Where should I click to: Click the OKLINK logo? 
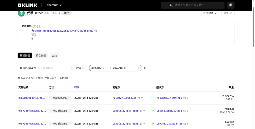tap(27, 5)
